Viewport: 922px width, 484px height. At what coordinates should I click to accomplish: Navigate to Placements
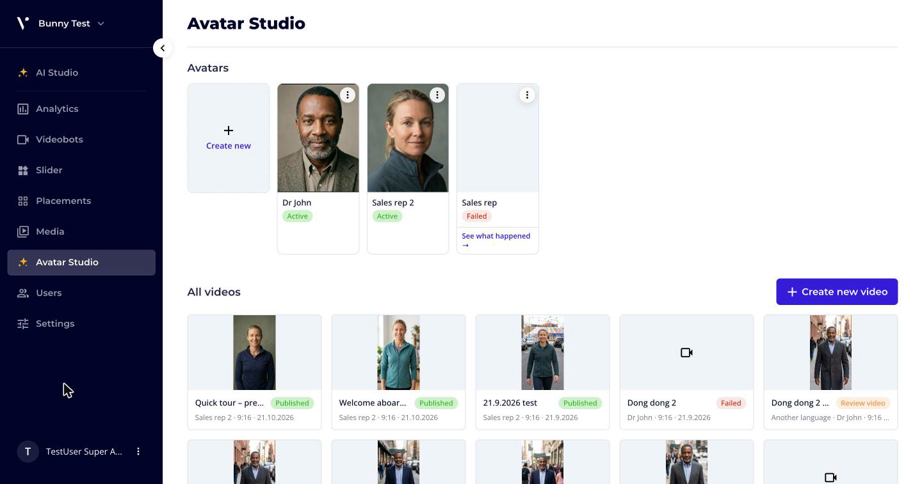(81, 201)
